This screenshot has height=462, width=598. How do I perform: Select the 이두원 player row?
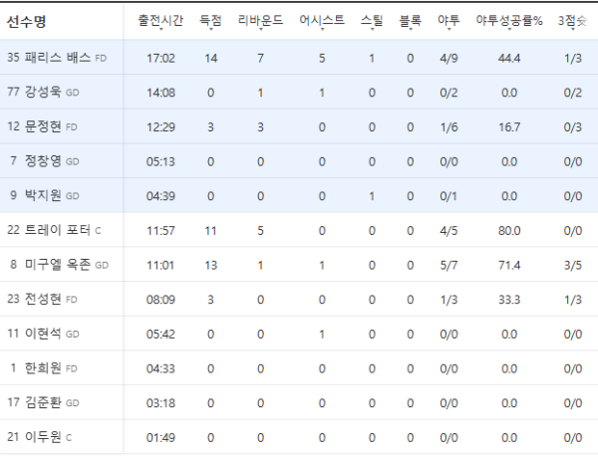pos(299,437)
